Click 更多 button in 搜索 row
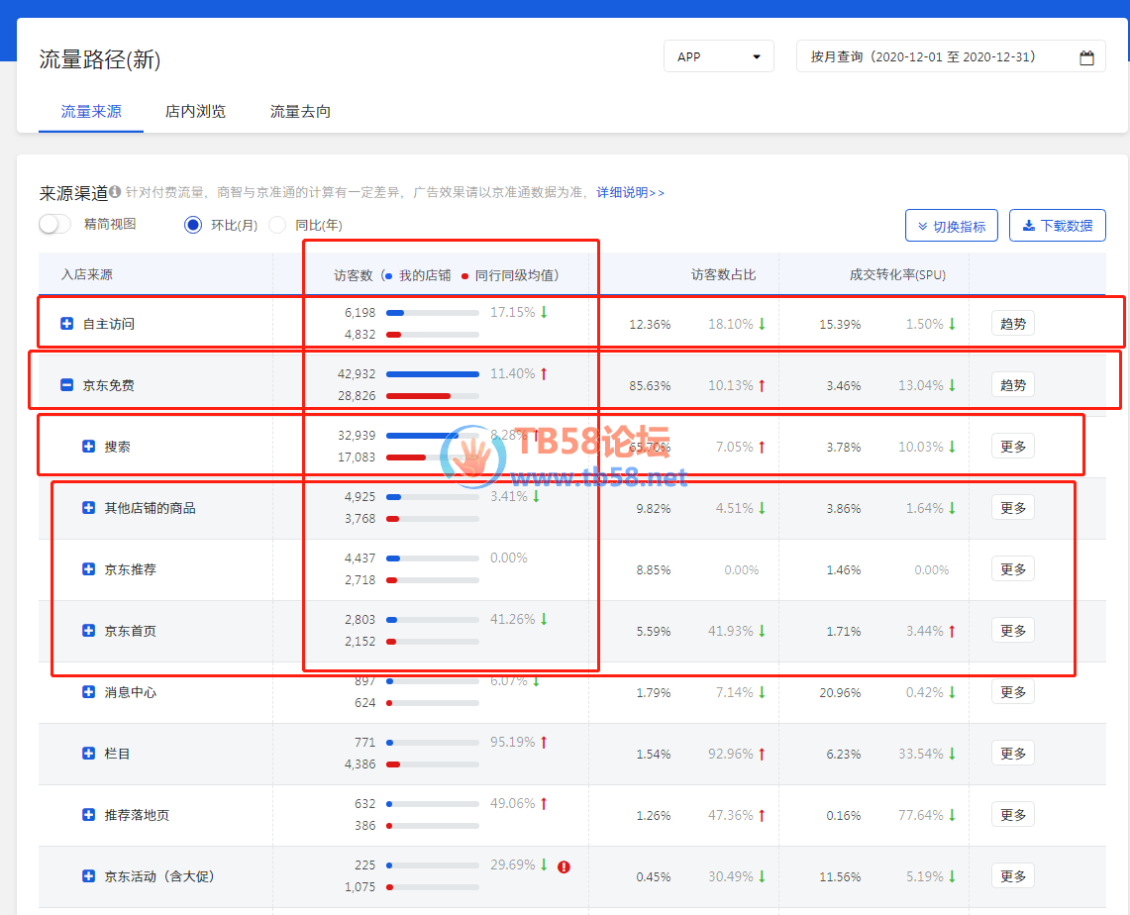1130x915 pixels. point(1012,446)
